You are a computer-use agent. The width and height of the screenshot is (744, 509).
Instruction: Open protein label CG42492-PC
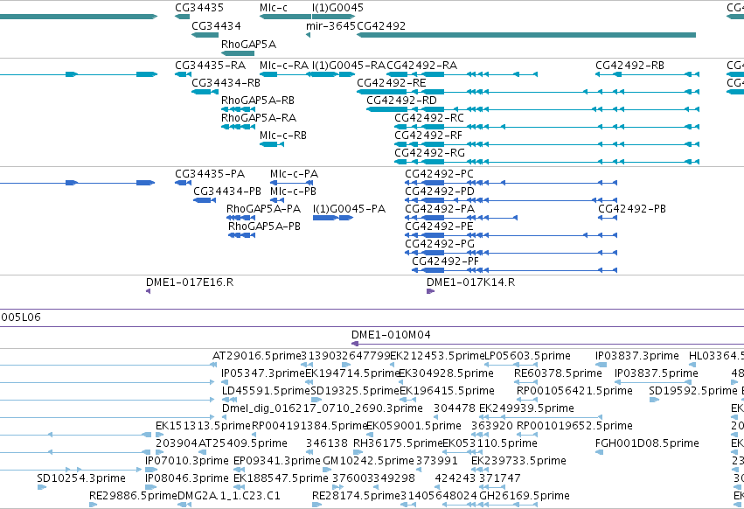click(x=439, y=174)
